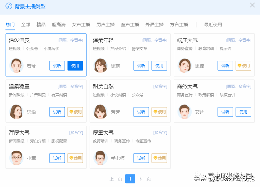260x187 pixels.
Task: Click the 法律宣讲 tag in 商务大气 card
Action: tap(227, 95)
